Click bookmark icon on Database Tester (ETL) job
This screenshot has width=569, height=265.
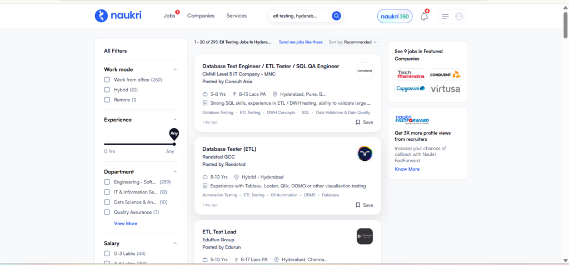358,205
